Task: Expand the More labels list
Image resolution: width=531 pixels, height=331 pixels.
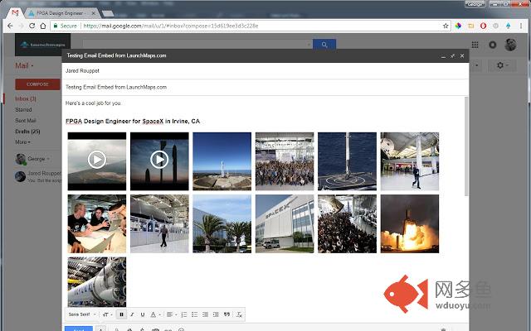Action: point(22,142)
